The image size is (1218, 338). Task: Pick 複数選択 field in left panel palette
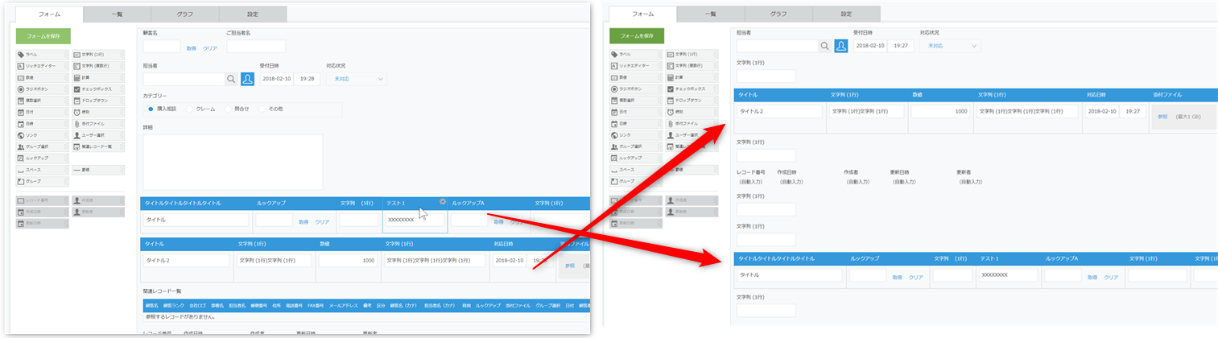click(42, 101)
